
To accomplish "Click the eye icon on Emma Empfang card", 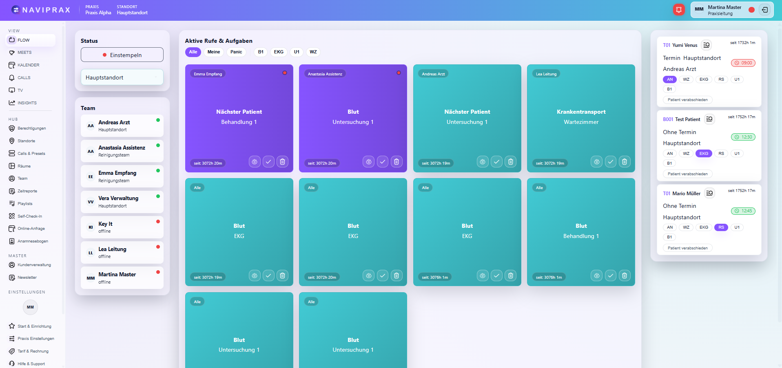I will click(255, 162).
